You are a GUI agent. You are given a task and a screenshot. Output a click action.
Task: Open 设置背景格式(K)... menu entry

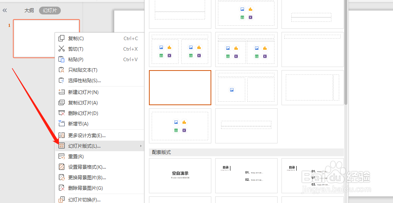[100, 167]
